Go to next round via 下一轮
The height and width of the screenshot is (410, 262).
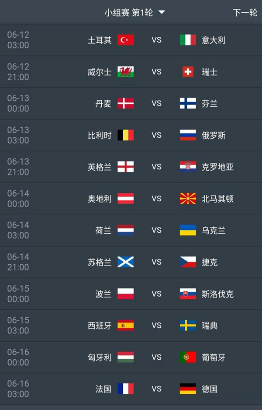pyautogui.click(x=245, y=12)
